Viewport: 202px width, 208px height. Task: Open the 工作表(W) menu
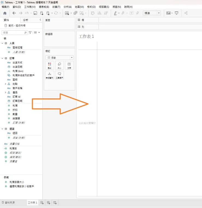[30, 7]
